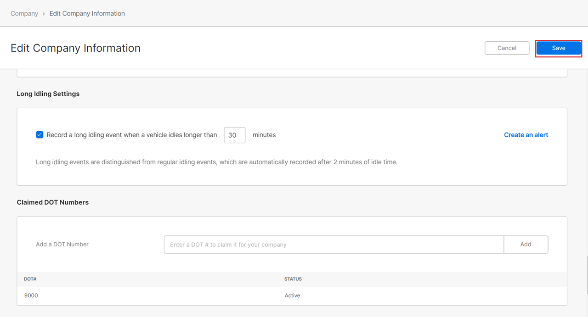The image size is (588, 317).
Task: Click the Claimed DOT Numbers heading
Action: coord(53,202)
